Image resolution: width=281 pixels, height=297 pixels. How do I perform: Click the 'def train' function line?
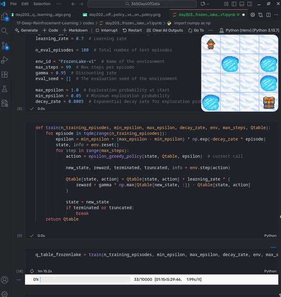(153, 128)
